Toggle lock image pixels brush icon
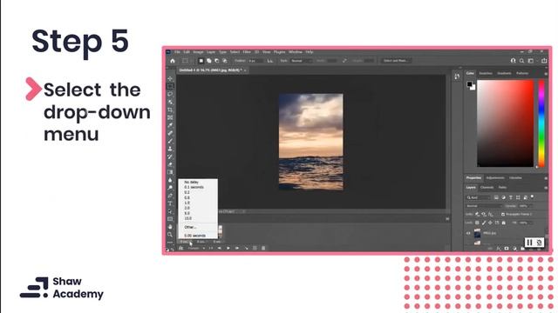Image resolution: width=558 pixels, height=313 pixels. 484,223
